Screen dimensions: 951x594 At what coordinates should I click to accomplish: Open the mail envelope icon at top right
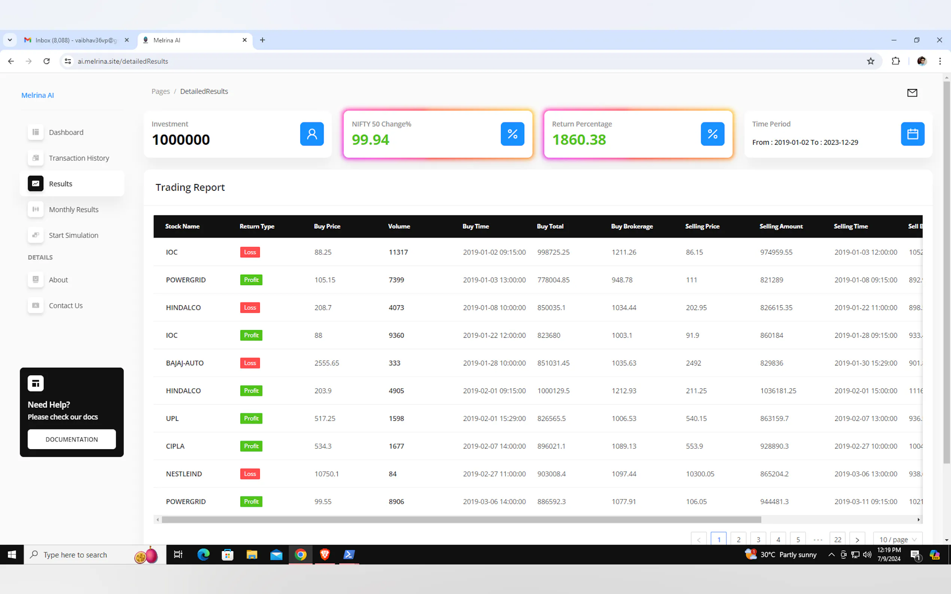pos(912,93)
